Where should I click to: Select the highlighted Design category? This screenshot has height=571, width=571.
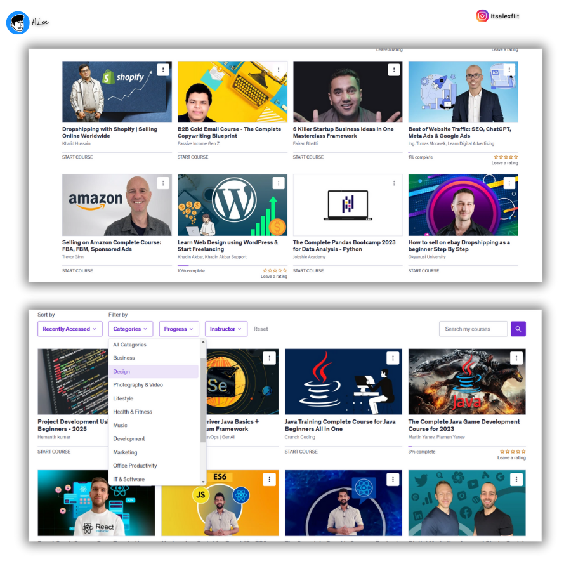[154, 371]
